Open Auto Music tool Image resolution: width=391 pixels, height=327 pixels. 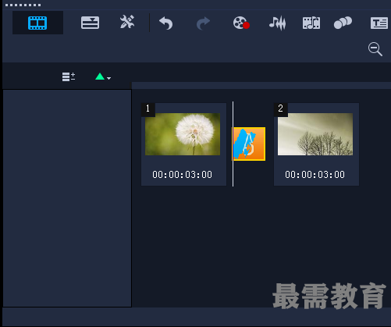(x=311, y=23)
